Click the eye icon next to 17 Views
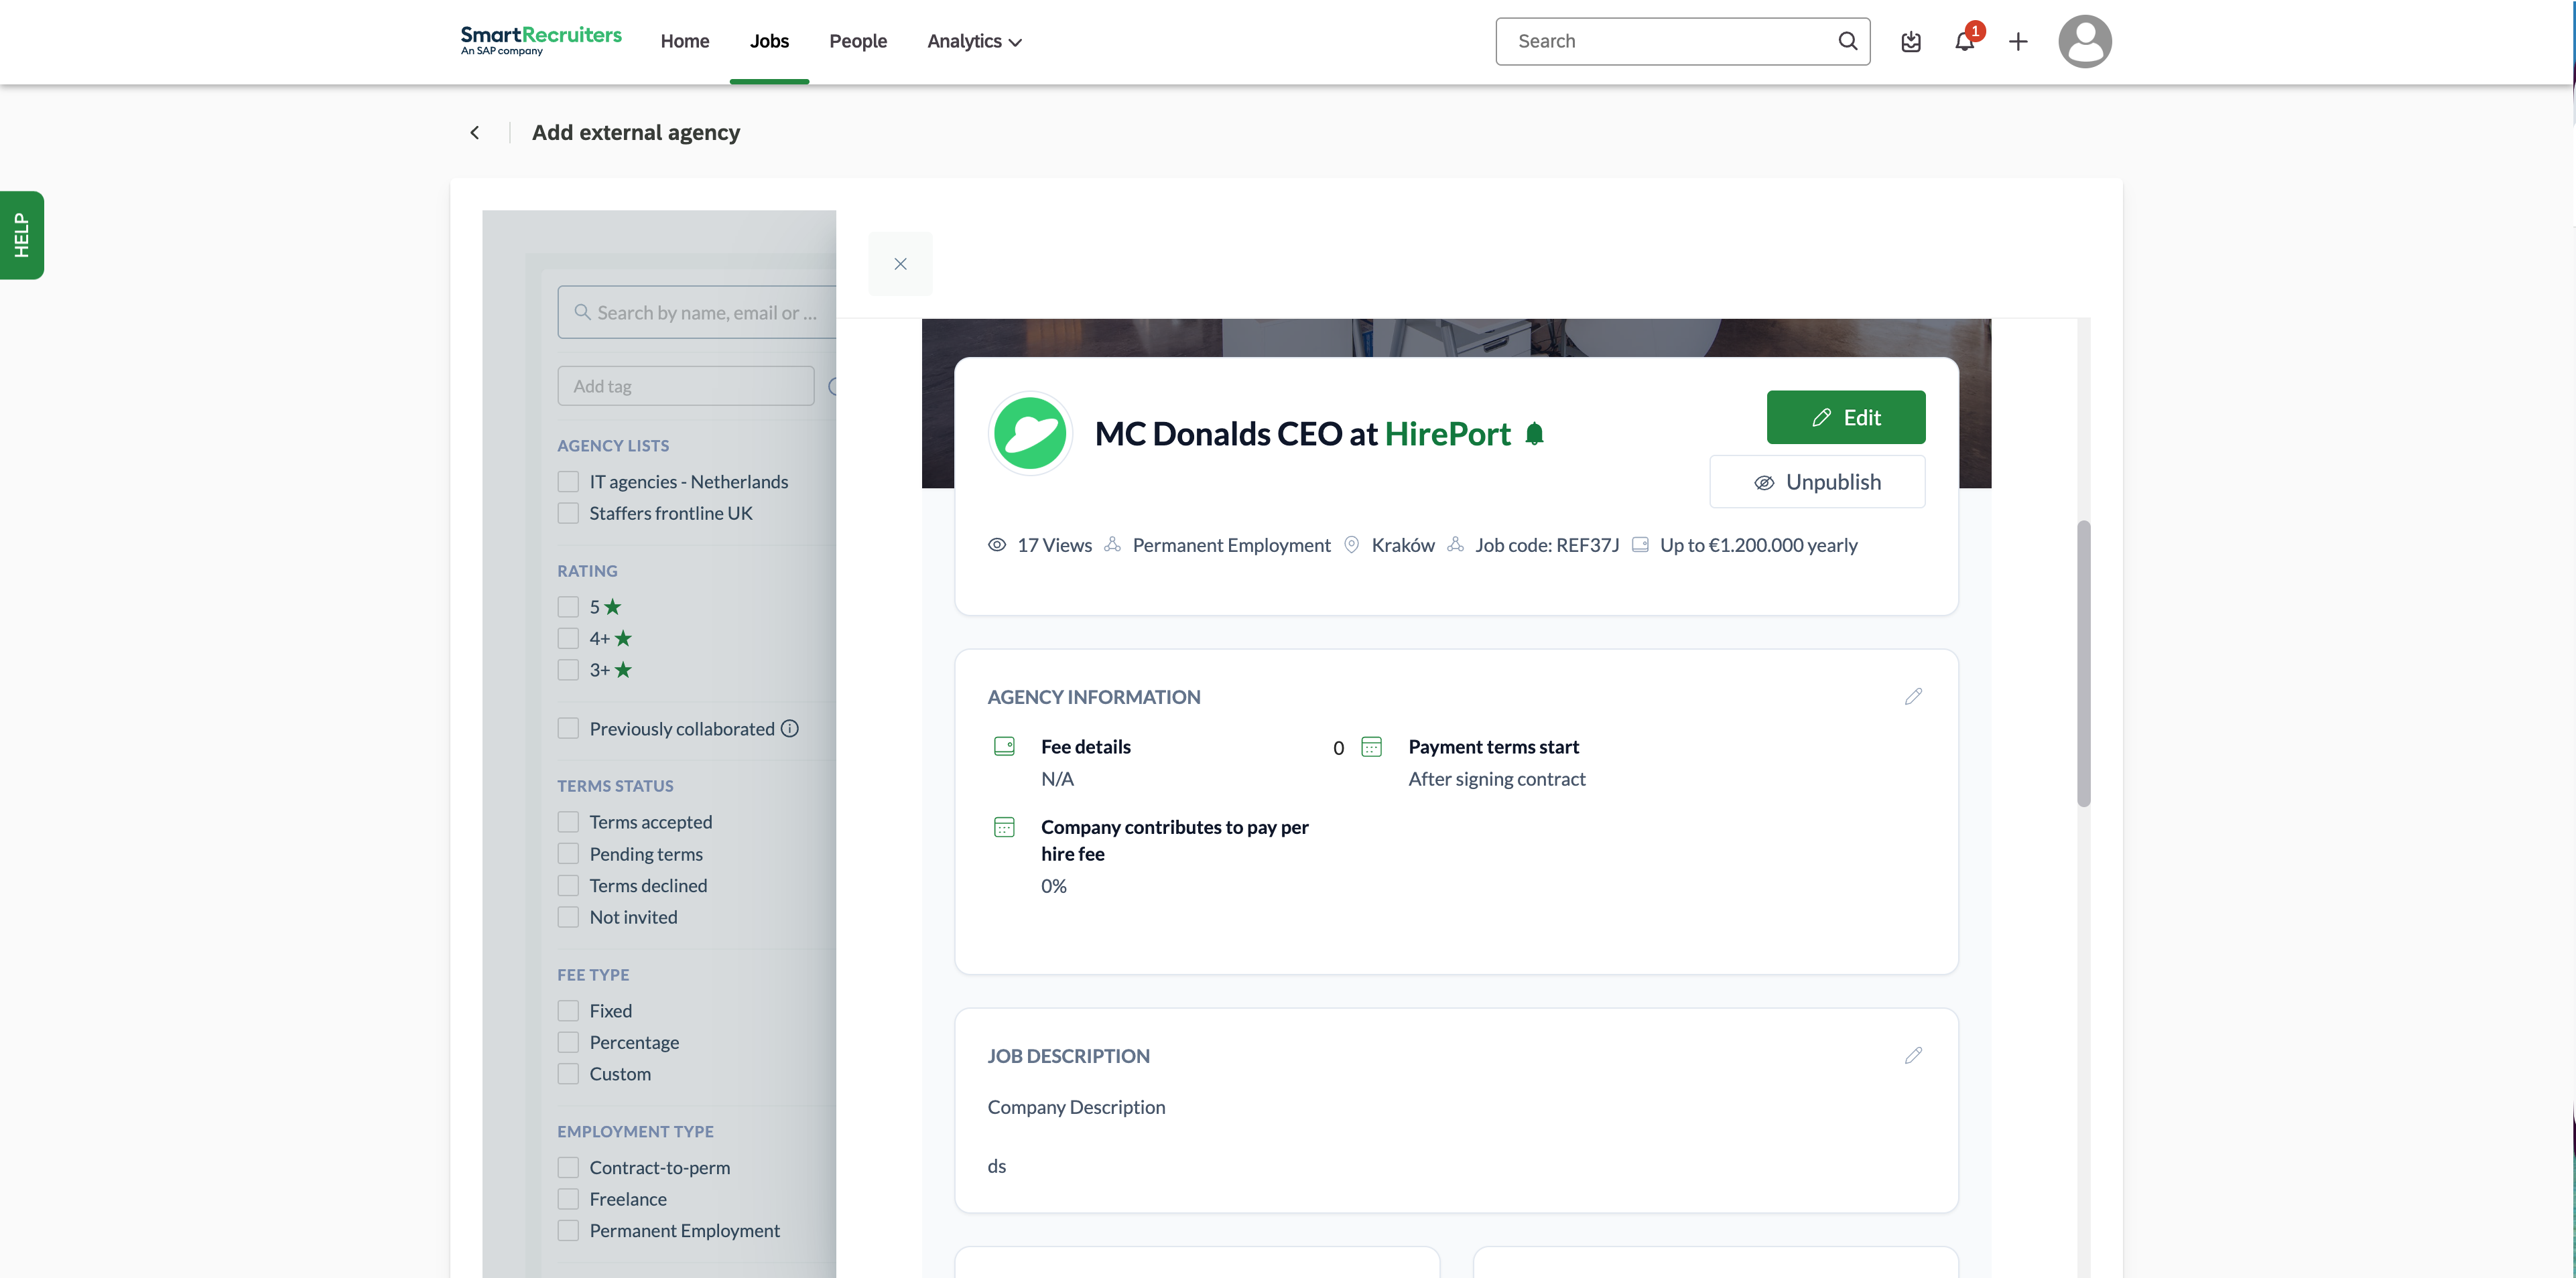This screenshot has height=1278, width=2576. click(x=997, y=545)
